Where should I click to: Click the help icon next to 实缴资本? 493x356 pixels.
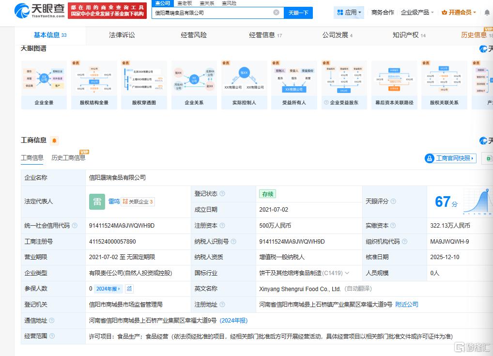[393, 226]
